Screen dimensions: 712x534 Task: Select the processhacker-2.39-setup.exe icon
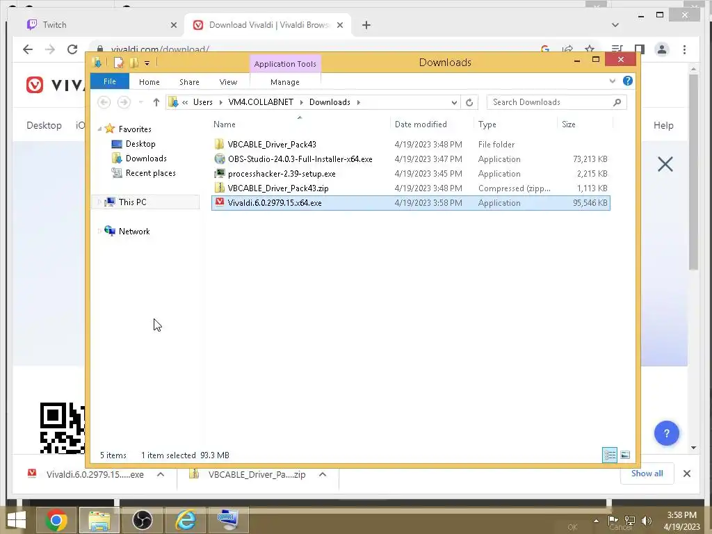[x=219, y=173]
